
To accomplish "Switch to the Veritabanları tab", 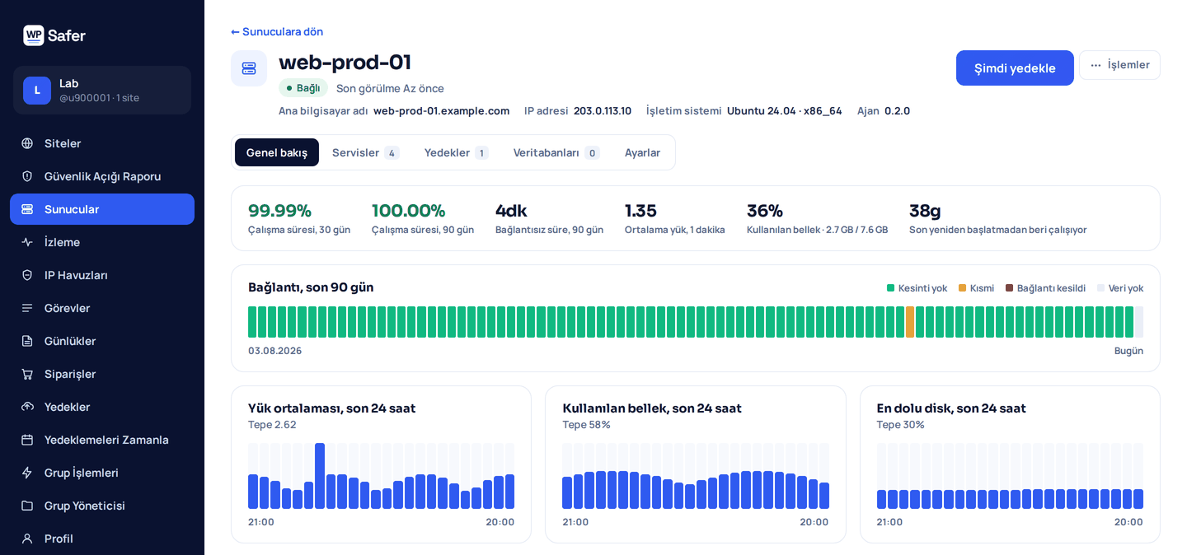I will [x=556, y=152].
